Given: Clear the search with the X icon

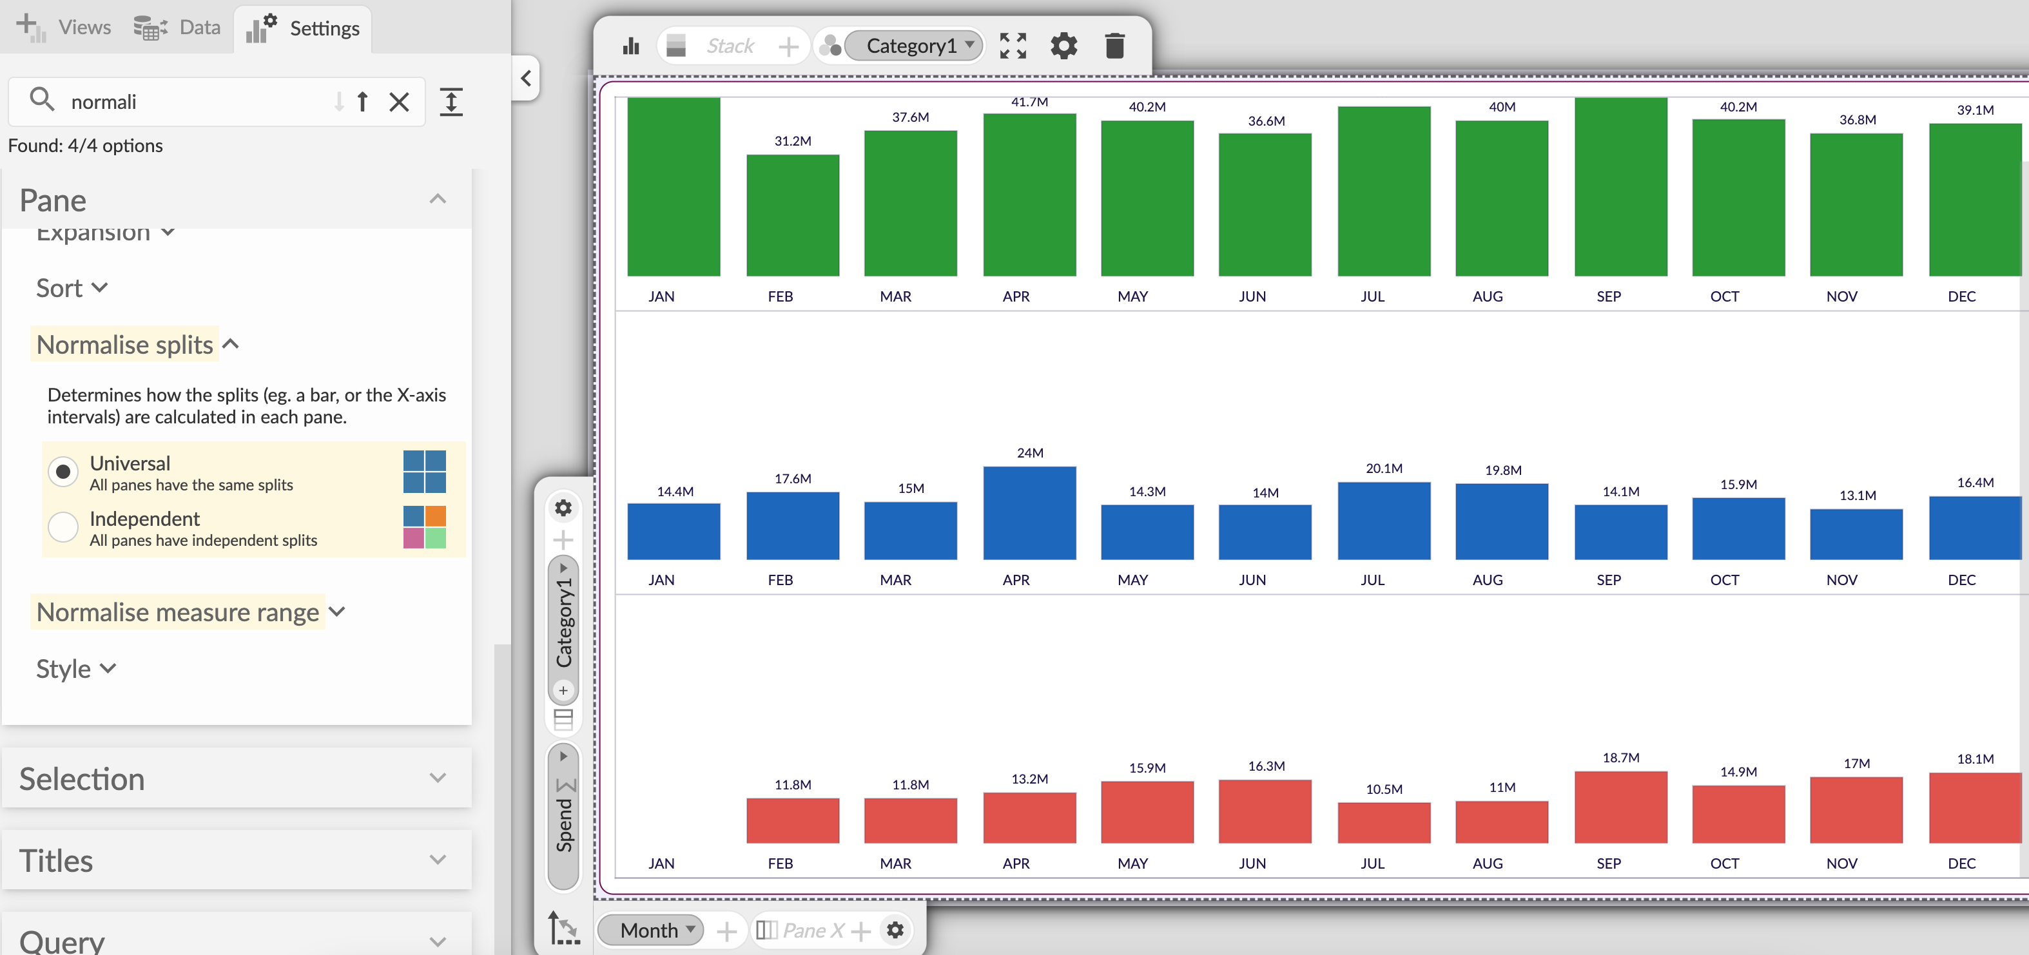Looking at the screenshot, I should point(400,102).
